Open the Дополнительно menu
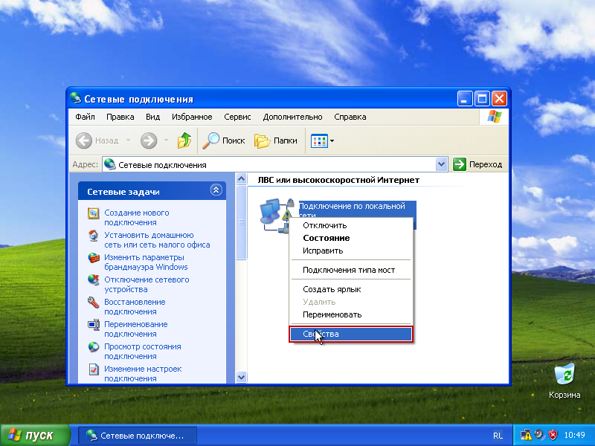595x446 pixels. pyautogui.click(x=292, y=117)
